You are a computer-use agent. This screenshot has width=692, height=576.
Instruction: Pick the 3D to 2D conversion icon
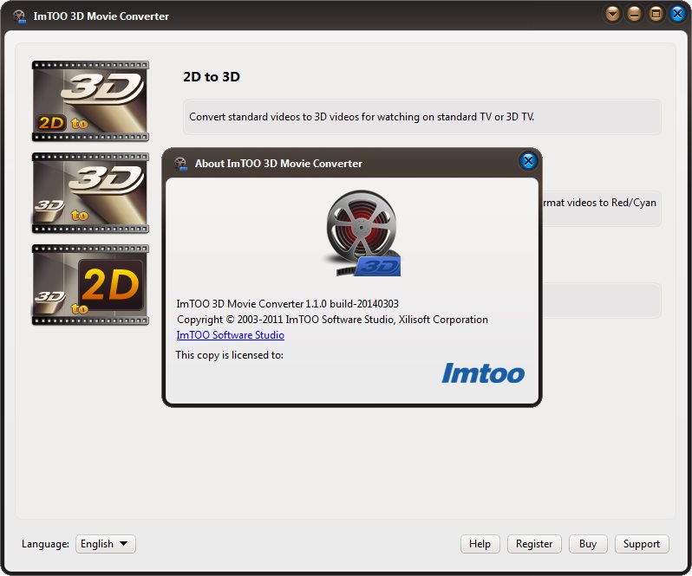pyautogui.click(x=90, y=285)
